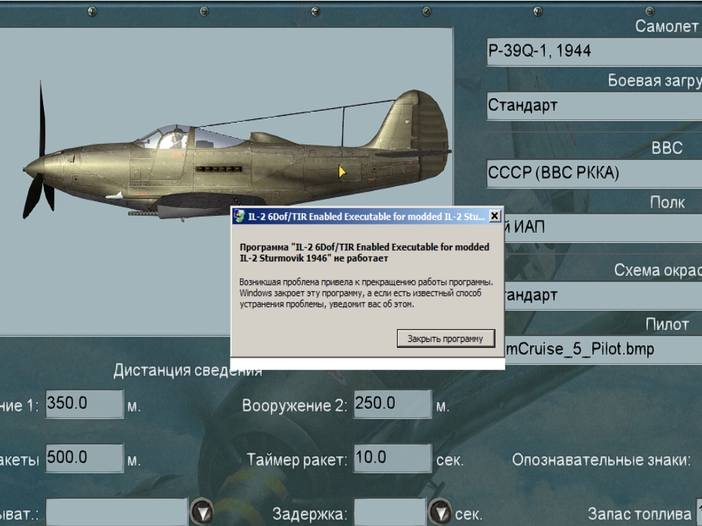Click the Таймер ракет field showing 10.0

coord(393,458)
